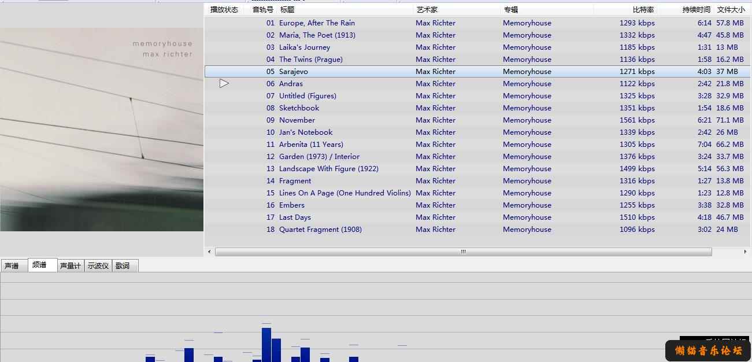Select track Europe, After The Rain
The height and width of the screenshot is (362, 752).
coord(317,23)
